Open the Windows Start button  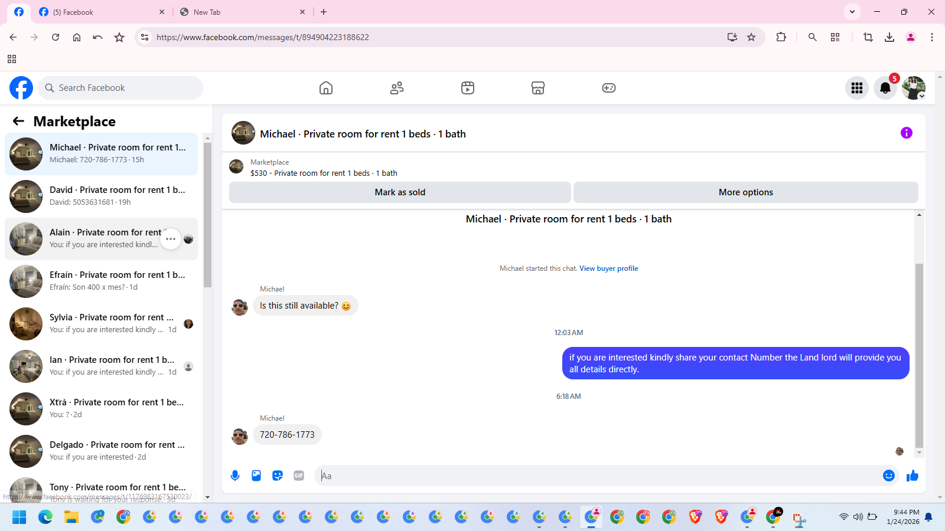(x=19, y=517)
